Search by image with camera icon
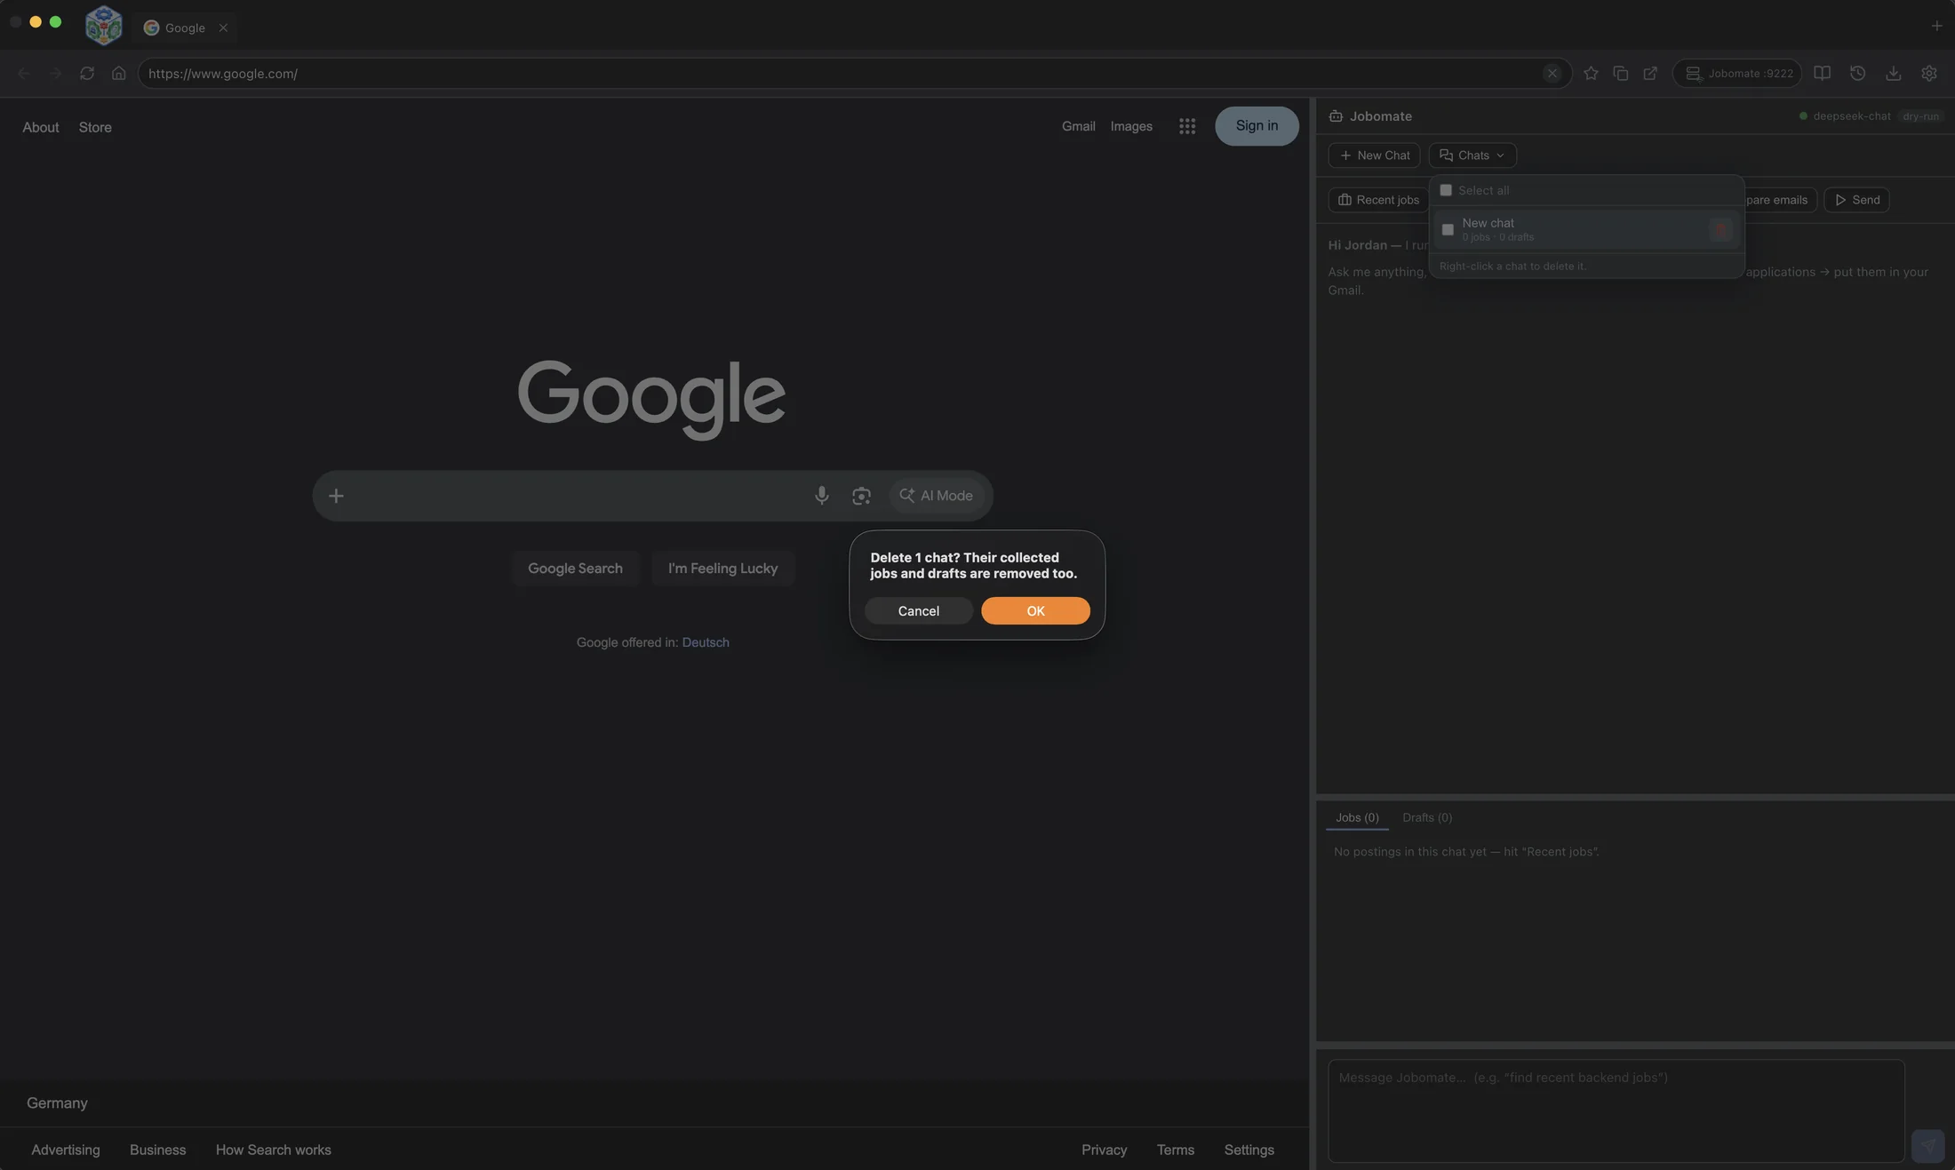1955x1170 pixels. [861, 496]
